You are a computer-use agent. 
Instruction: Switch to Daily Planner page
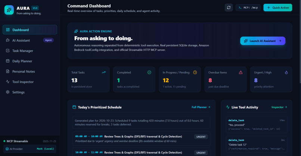click(x=30, y=61)
